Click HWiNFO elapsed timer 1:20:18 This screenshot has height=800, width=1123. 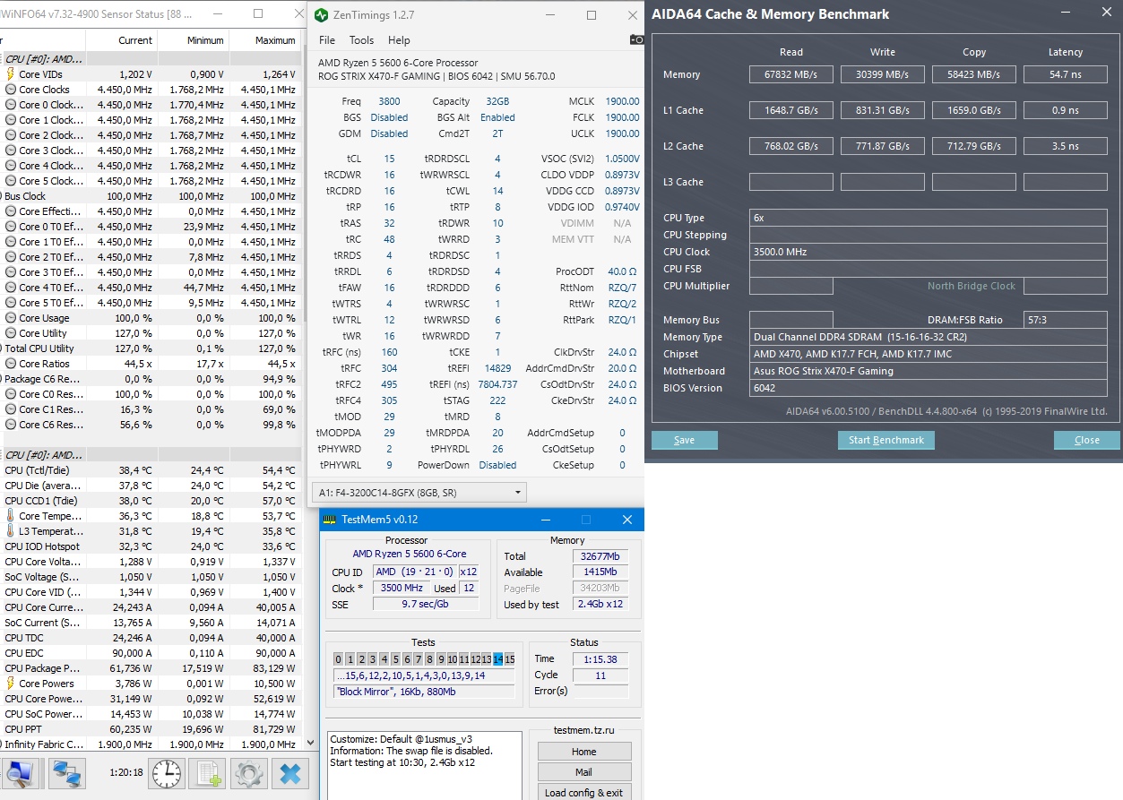tap(125, 772)
